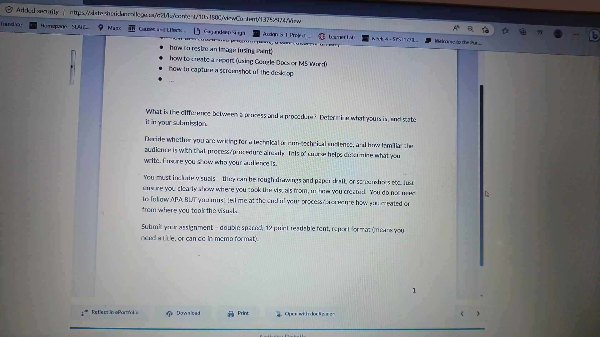The width and height of the screenshot is (600, 337).
Task: Click Download button at page bottom
Action: pyautogui.click(x=183, y=313)
